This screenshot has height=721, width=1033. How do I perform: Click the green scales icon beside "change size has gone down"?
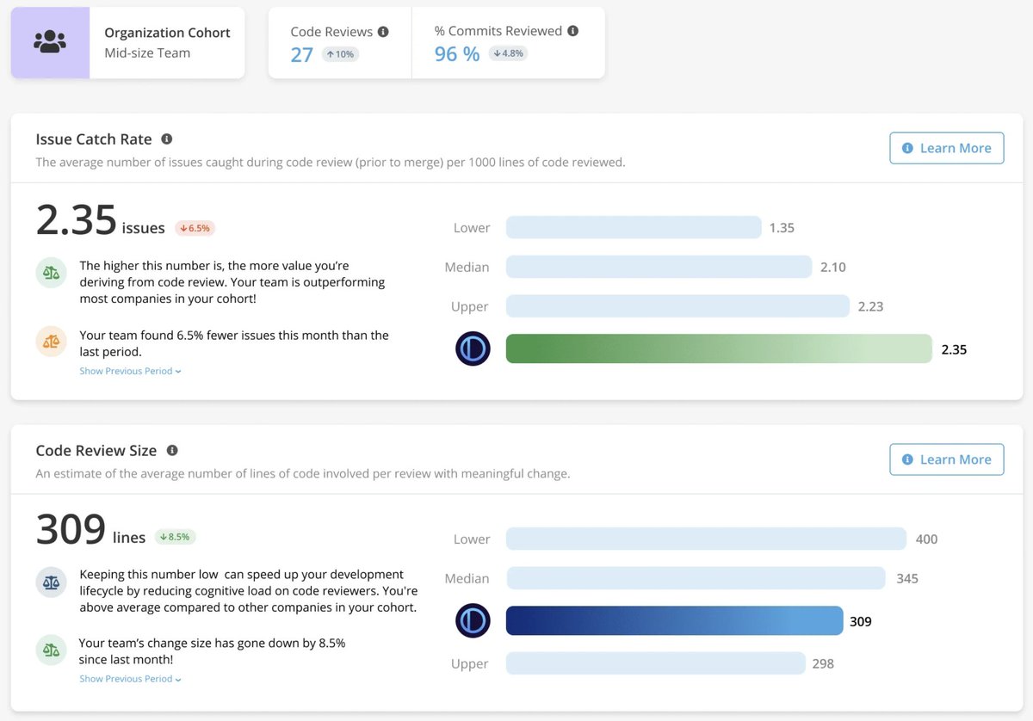click(x=51, y=650)
